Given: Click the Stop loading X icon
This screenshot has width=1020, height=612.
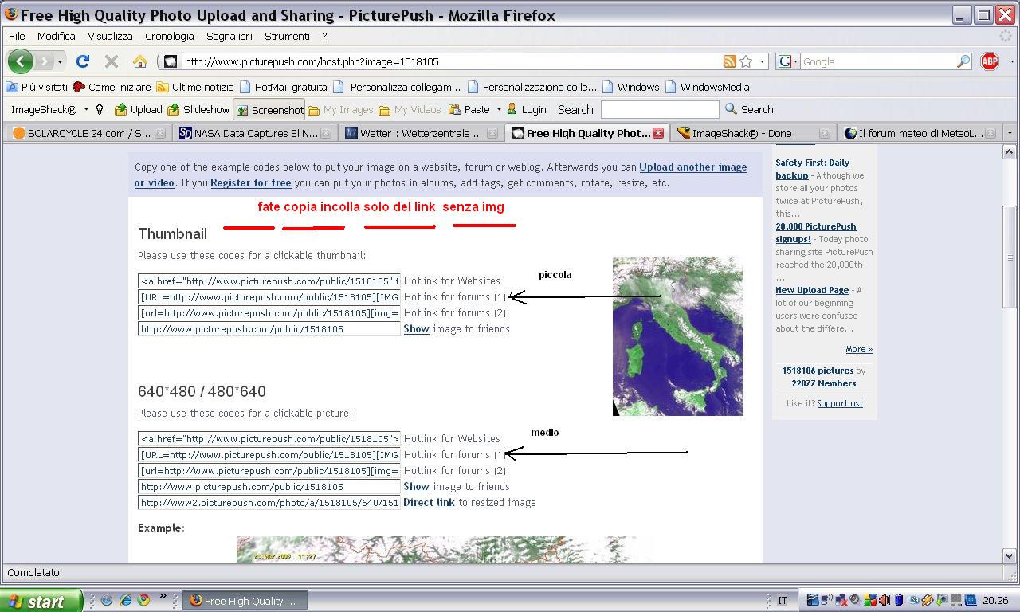Looking at the screenshot, I should [112, 61].
